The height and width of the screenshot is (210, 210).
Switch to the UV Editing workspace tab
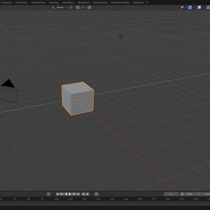(x=21, y=3)
